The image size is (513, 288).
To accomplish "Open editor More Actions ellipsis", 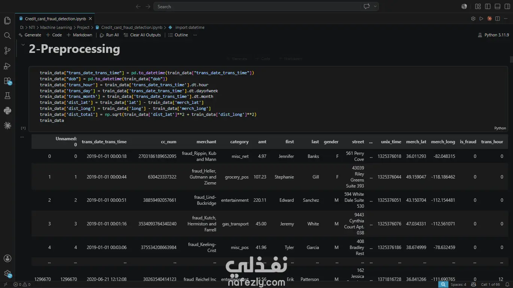I will pos(506,19).
